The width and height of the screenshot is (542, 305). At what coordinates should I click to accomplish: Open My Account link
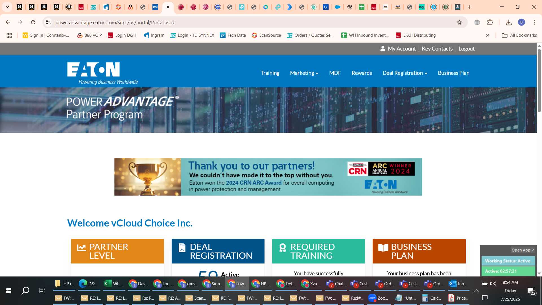[x=402, y=49]
